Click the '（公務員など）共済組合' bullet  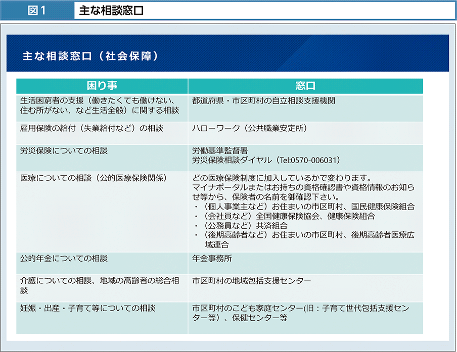coord(241,226)
